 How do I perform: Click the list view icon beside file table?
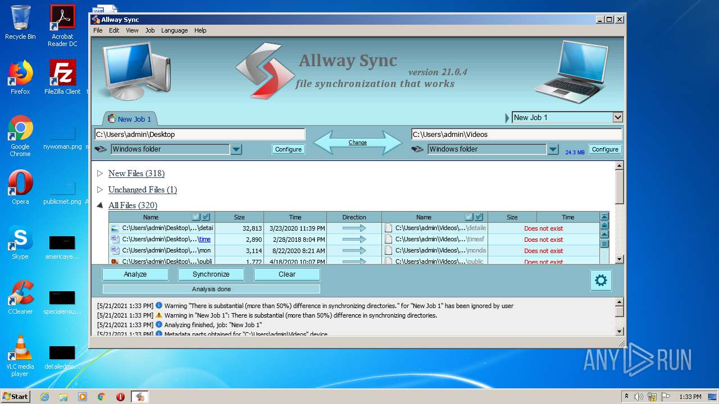point(604,244)
